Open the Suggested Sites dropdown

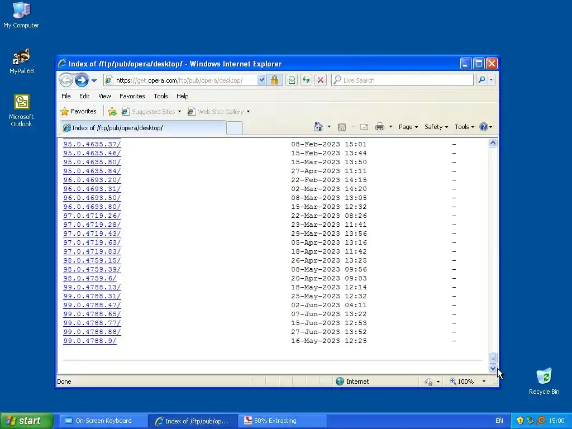click(x=151, y=112)
